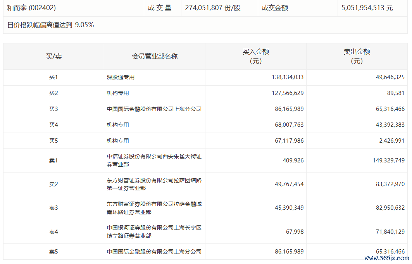This screenshot has width=412, height=264.
Task: Click the 会员营业部名称 column header
Action: [155, 56]
